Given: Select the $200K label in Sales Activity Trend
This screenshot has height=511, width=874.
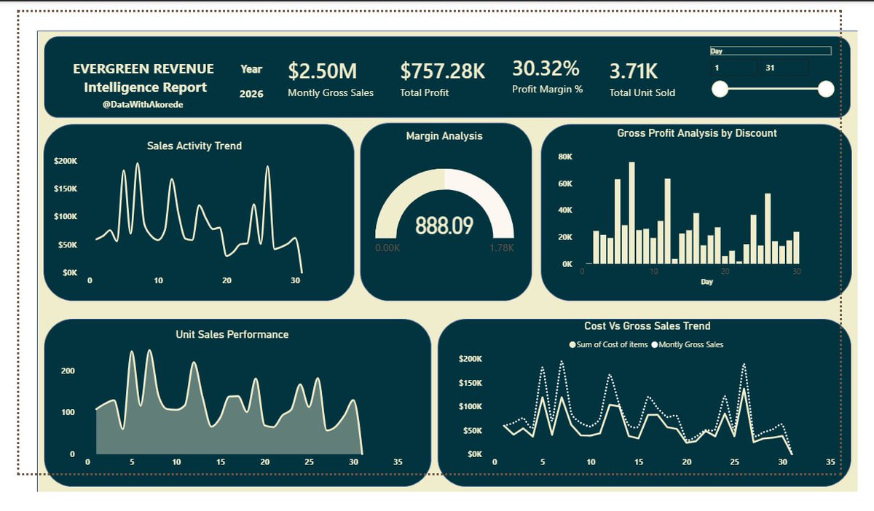Looking at the screenshot, I should point(66,160).
